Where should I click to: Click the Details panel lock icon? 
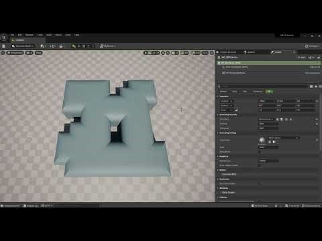tap(319, 58)
